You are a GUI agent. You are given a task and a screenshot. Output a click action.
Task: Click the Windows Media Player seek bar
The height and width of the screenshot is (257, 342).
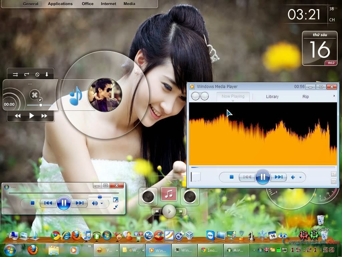click(263, 167)
